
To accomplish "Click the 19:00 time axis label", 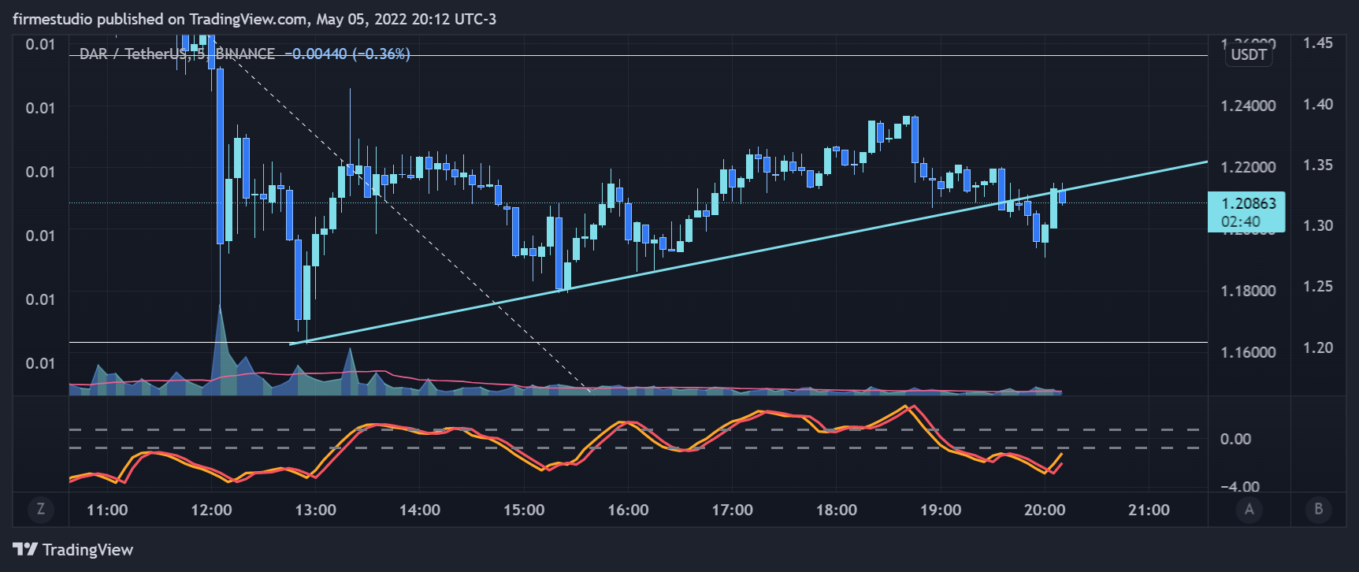I will tap(941, 510).
